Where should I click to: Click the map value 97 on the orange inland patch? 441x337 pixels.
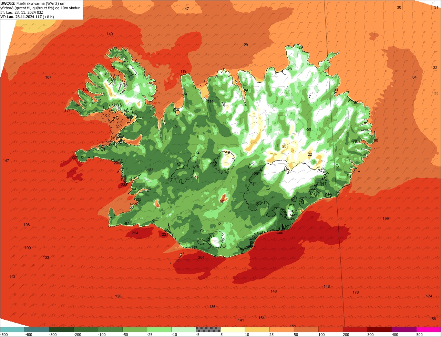click(222, 201)
